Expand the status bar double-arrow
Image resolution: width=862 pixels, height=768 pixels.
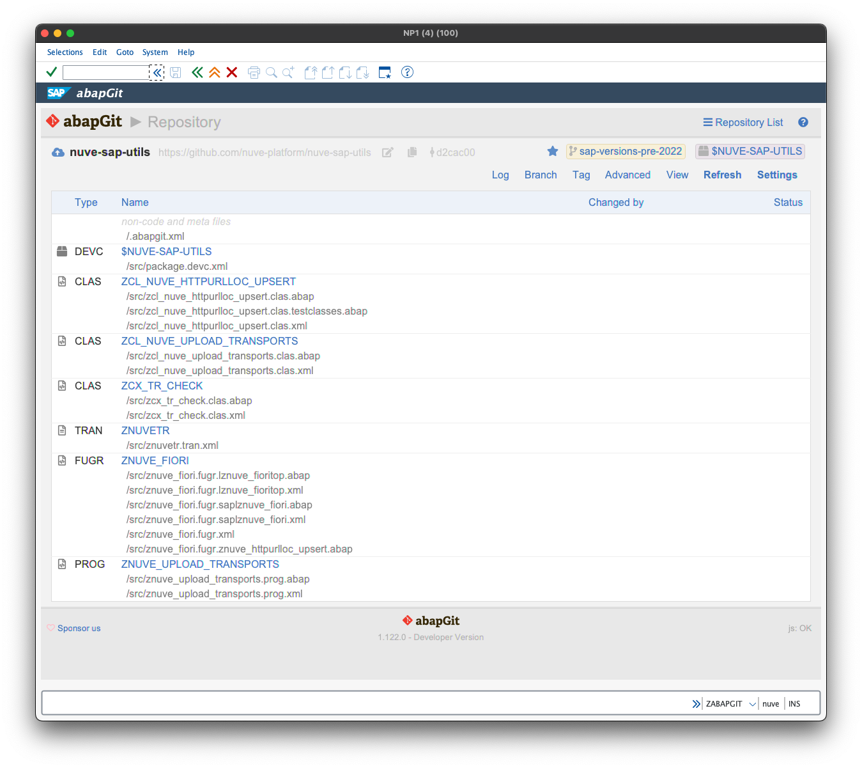(696, 704)
